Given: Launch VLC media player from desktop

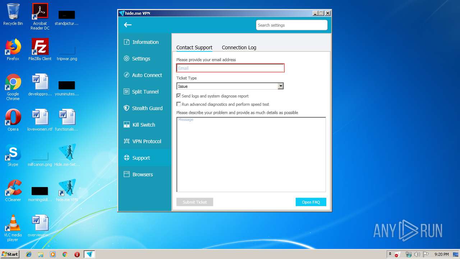Looking at the screenshot, I should 13,228.
